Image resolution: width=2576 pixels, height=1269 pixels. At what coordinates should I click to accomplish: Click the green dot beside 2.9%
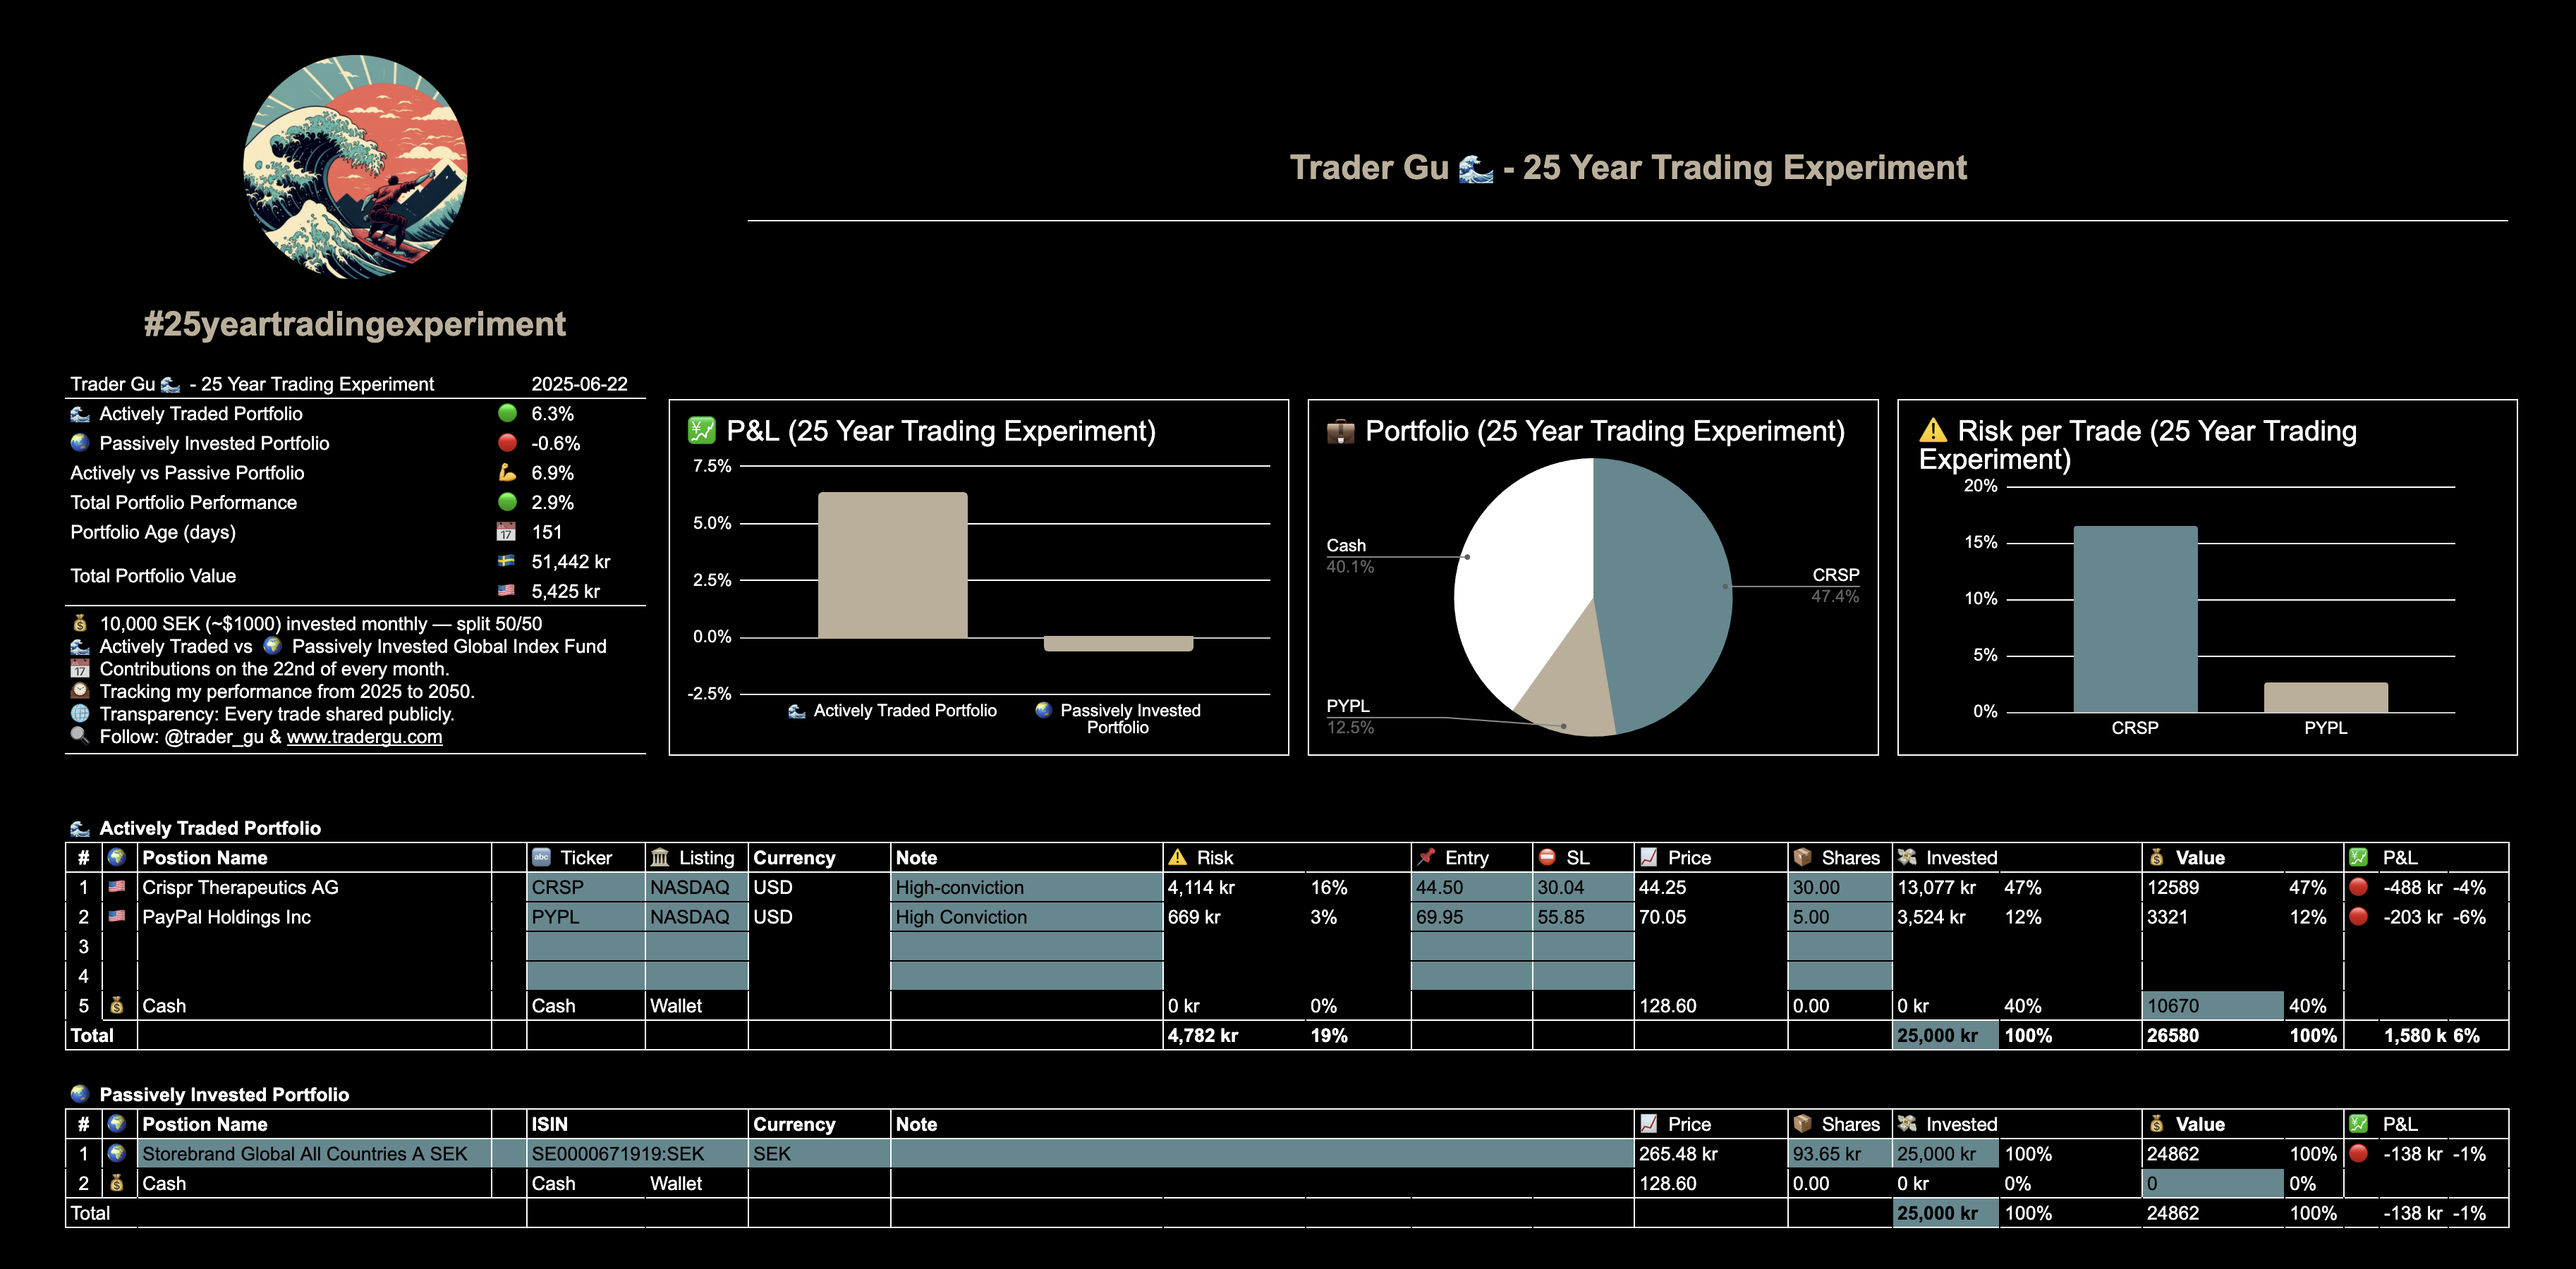tap(507, 501)
